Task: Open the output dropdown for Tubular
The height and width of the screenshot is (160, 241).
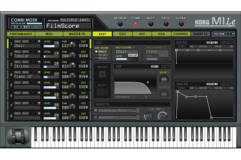Action: point(83,56)
